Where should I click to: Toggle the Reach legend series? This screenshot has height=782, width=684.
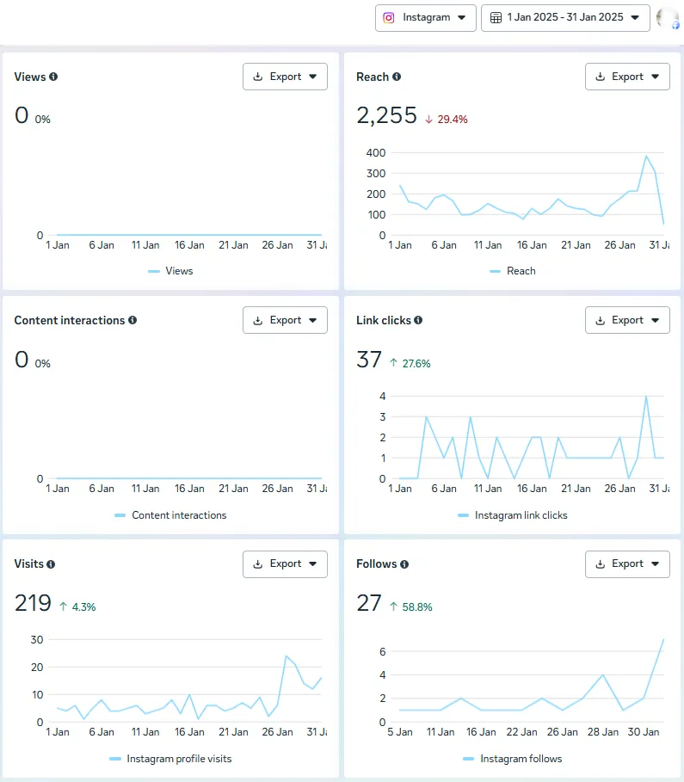click(513, 271)
